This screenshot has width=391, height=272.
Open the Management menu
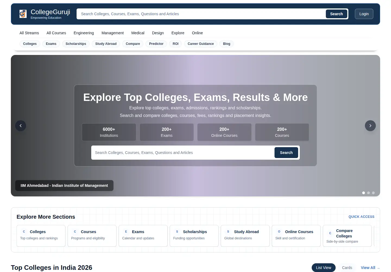point(113,33)
